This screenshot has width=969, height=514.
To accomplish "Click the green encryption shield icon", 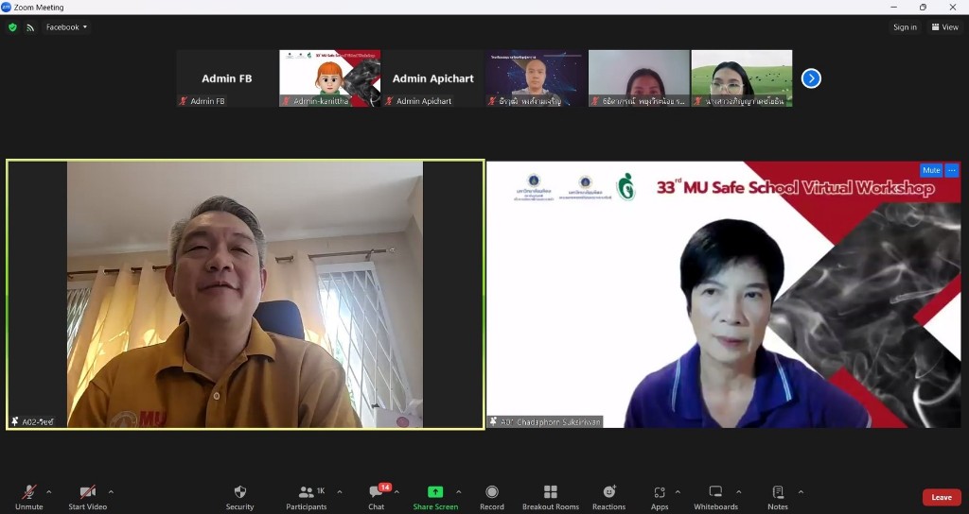I will tap(12, 27).
